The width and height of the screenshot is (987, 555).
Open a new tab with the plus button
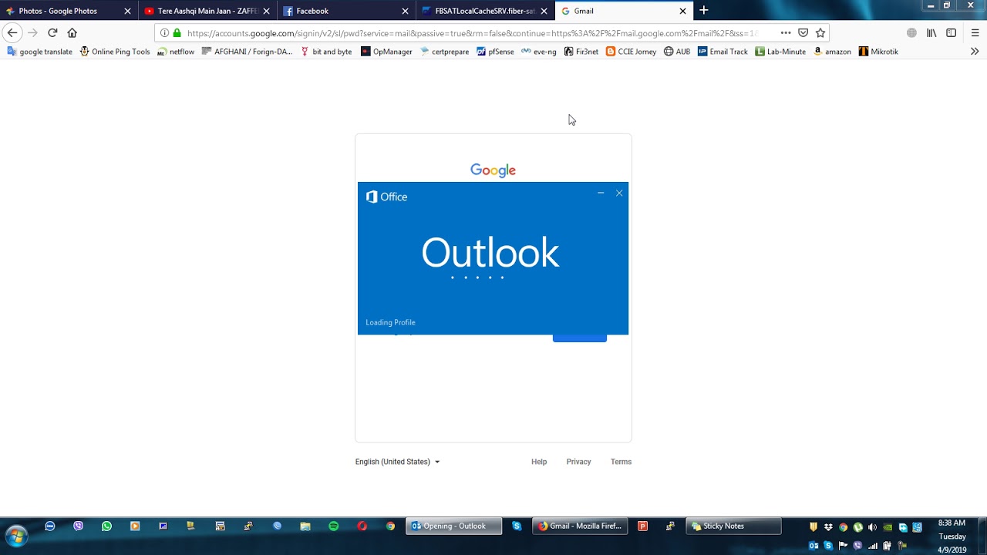pos(703,11)
